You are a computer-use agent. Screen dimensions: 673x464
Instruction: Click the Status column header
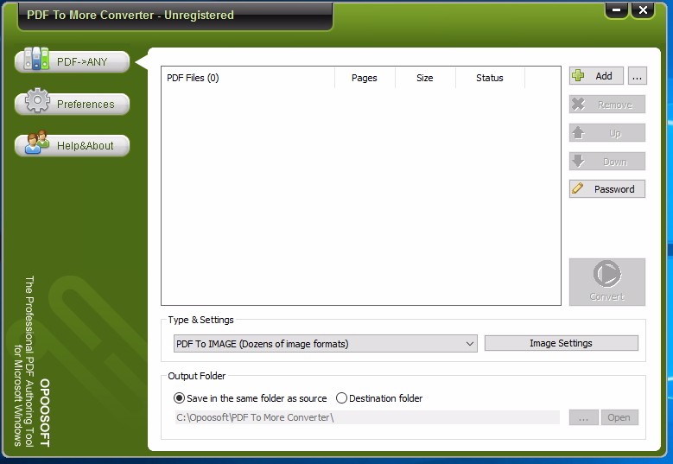point(490,78)
